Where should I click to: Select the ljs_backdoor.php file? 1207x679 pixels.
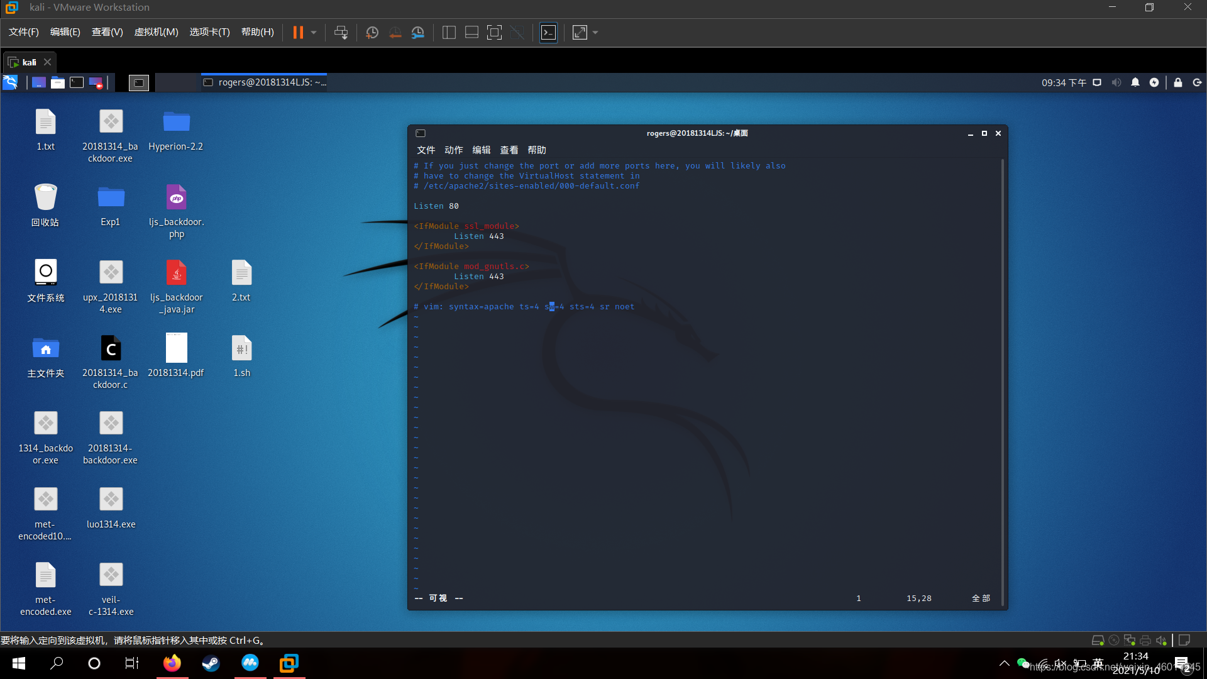(176, 212)
